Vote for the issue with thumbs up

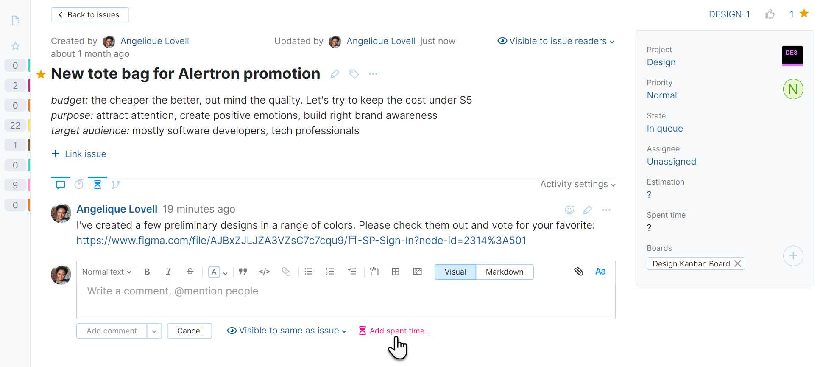770,14
